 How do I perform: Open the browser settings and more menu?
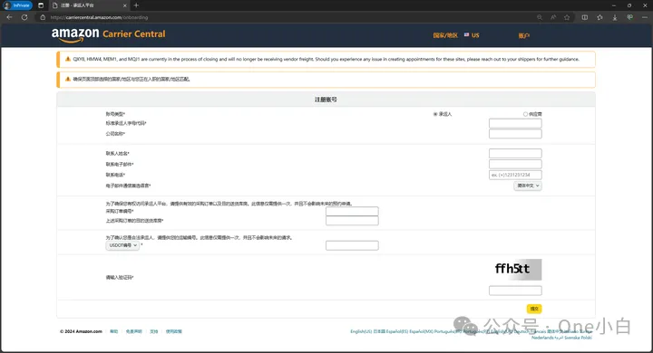(x=645, y=17)
